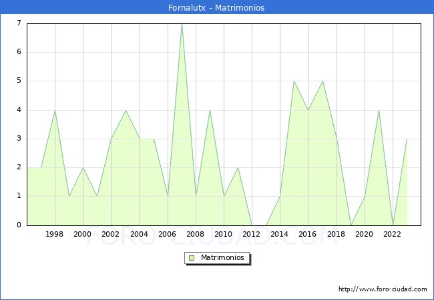Screen dimensions: 434x300
Task: Click the 2007 peak at value 7
Action: 182,24
